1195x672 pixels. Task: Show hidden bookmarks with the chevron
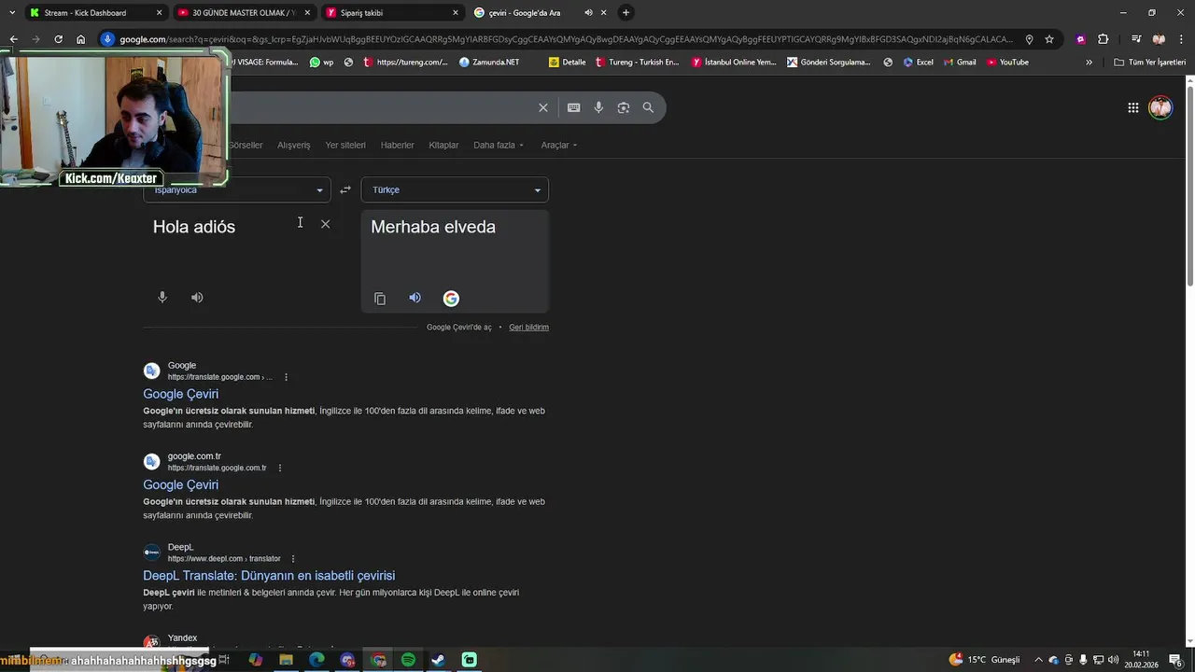pos(1089,63)
